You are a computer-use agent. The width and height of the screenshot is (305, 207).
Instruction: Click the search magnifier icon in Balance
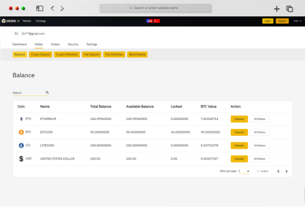[x=47, y=92]
